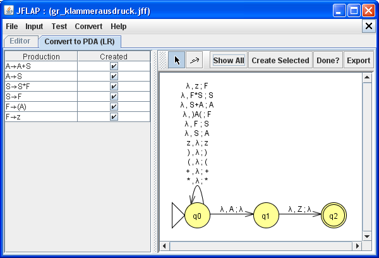Screen dimensions: 379x258
Task: Click the final state q2
Action: (334, 216)
